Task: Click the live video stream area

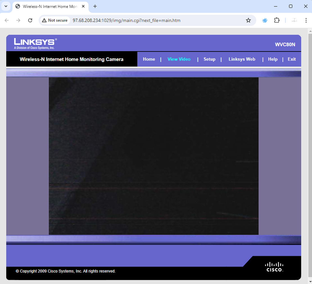Action: [153, 156]
